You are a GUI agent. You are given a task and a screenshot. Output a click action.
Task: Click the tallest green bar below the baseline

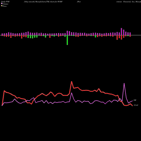pyautogui.click(x=67, y=40)
